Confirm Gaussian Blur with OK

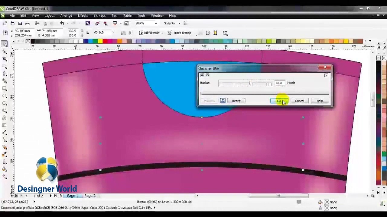click(279, 101)
